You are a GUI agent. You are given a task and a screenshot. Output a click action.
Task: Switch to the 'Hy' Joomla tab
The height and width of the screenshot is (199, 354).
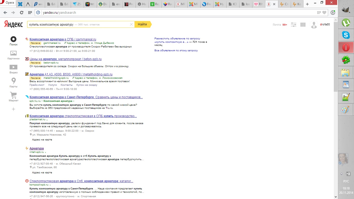coord(219,4)
